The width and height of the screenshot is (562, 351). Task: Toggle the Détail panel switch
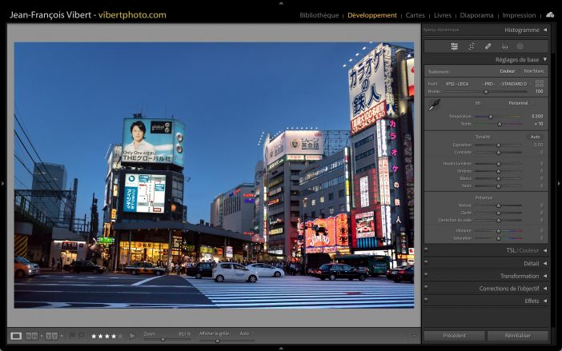click(x=426, y=263)
